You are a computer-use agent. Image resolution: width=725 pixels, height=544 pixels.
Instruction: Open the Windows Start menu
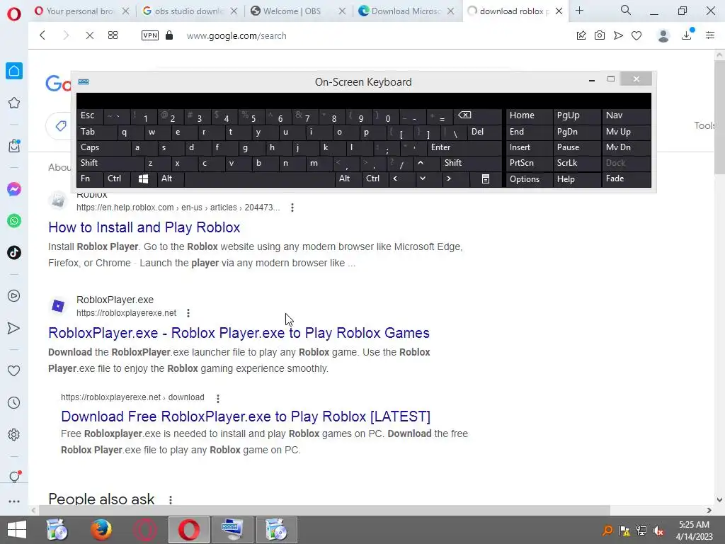pos(17,530)
